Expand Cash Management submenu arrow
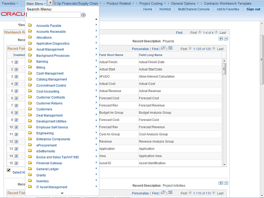The width and height of the screenshot is (264, 198). [x=96, y=73]
